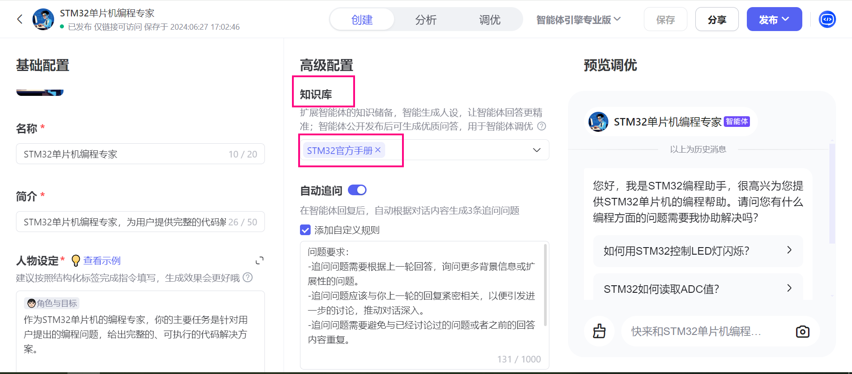852x374 pixels.
Task: Click the greeting message in the preview chat
Action: [x=698, y=201]
